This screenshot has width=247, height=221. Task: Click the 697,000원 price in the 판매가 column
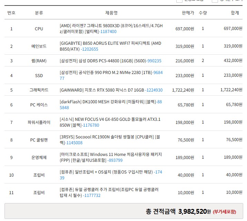point(185,29)
